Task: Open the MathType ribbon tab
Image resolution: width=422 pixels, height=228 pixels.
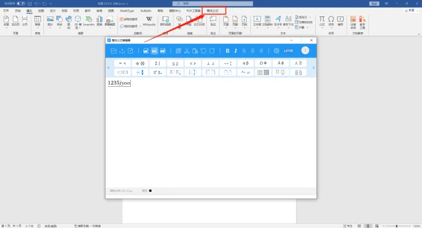Action: (127, 11)
